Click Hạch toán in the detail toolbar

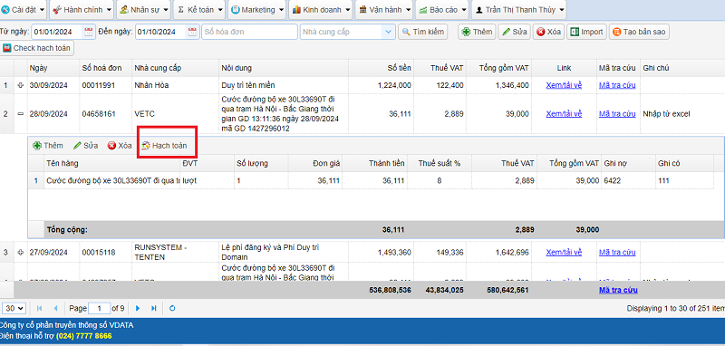(x=165, y=146)
